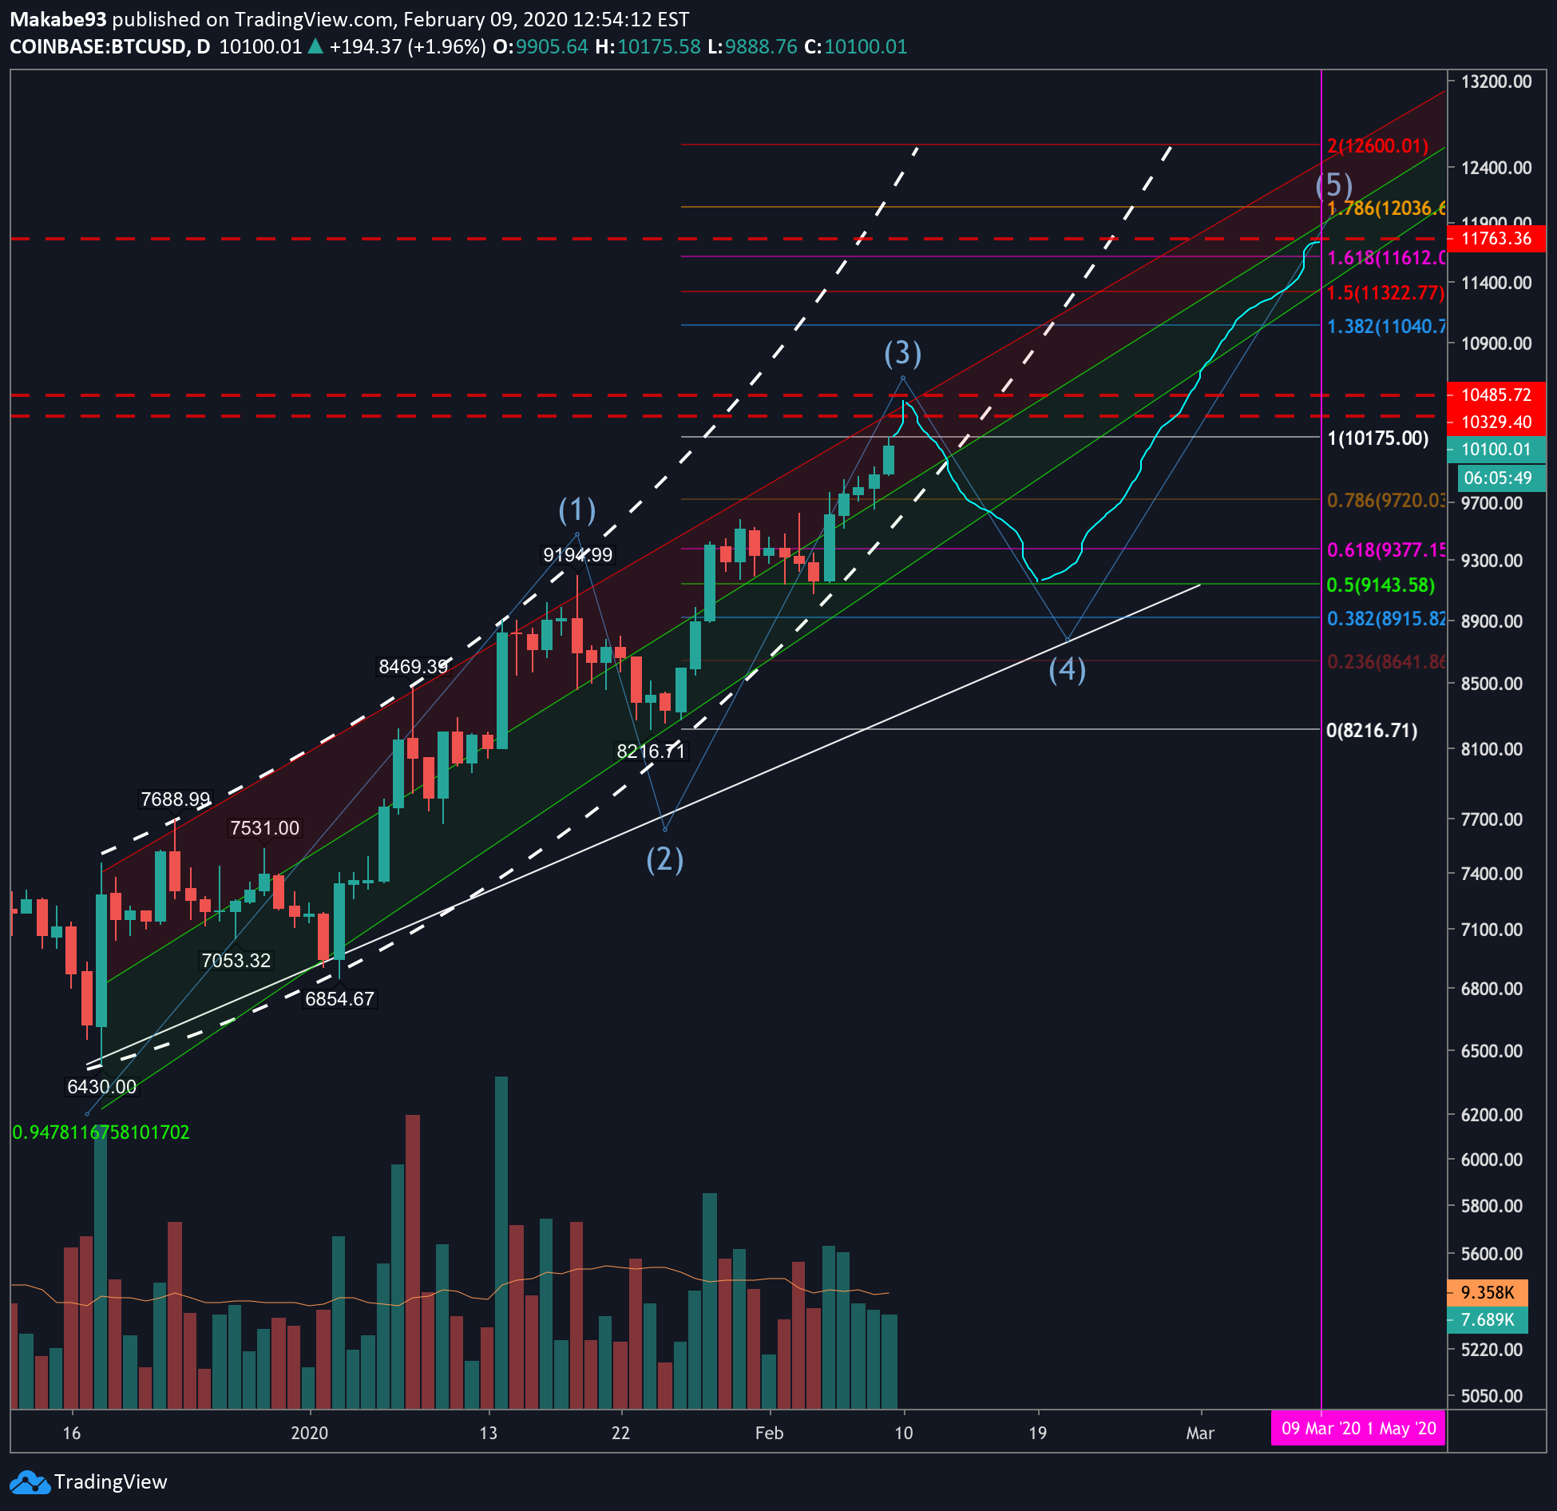Click the magenta date label 09 Mar '20
Image resolution: width=1557 pixels, height=1511 pixels.
click(x=1320, y=1428)
